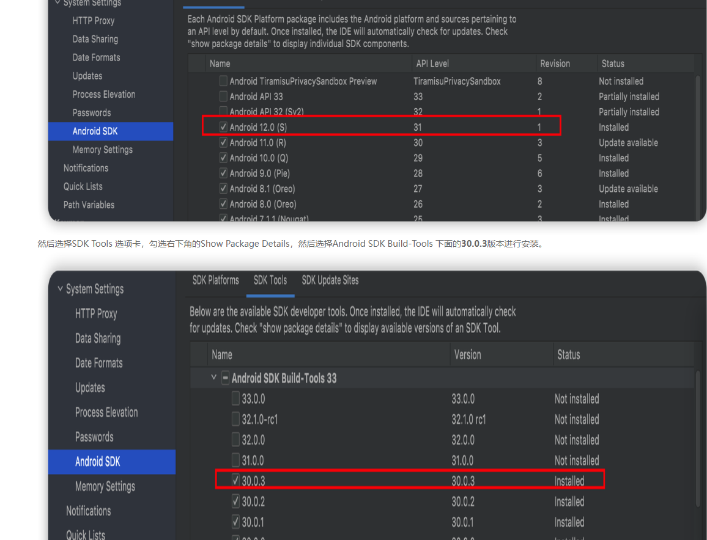Image resolution: width=707 pixels, height=540 pixels.
Task: Collapse the fully visible System Settings chevron
Action: pyautogui.click(x=60, y=289)
